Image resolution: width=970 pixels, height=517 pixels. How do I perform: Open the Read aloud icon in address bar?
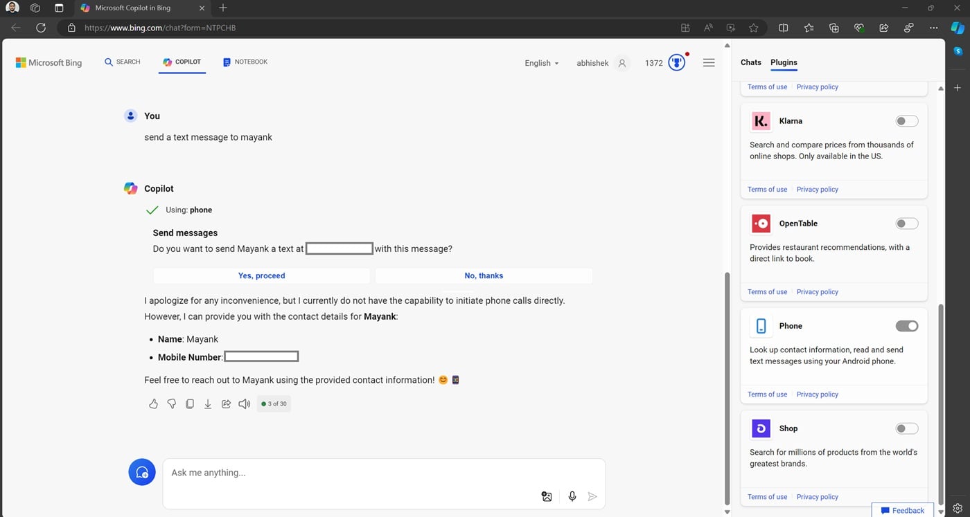coord(708,28)
